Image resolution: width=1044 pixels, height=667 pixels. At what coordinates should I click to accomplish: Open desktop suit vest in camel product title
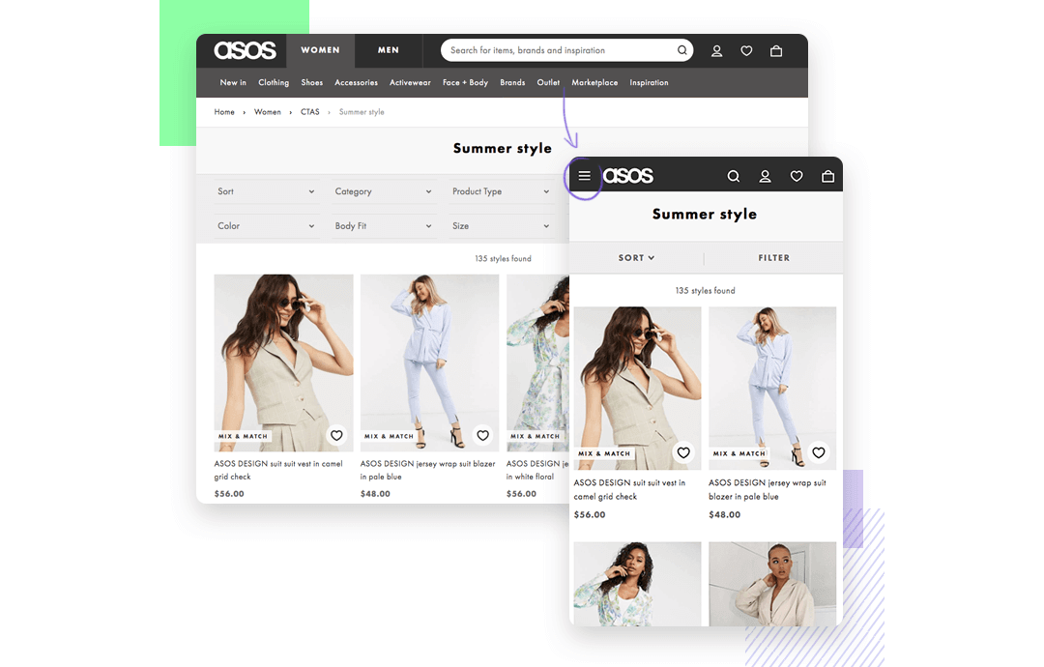click(278, 470)
